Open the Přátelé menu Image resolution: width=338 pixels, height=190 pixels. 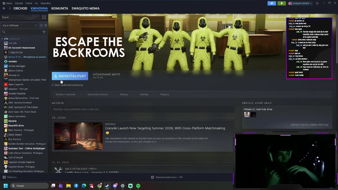29,3
